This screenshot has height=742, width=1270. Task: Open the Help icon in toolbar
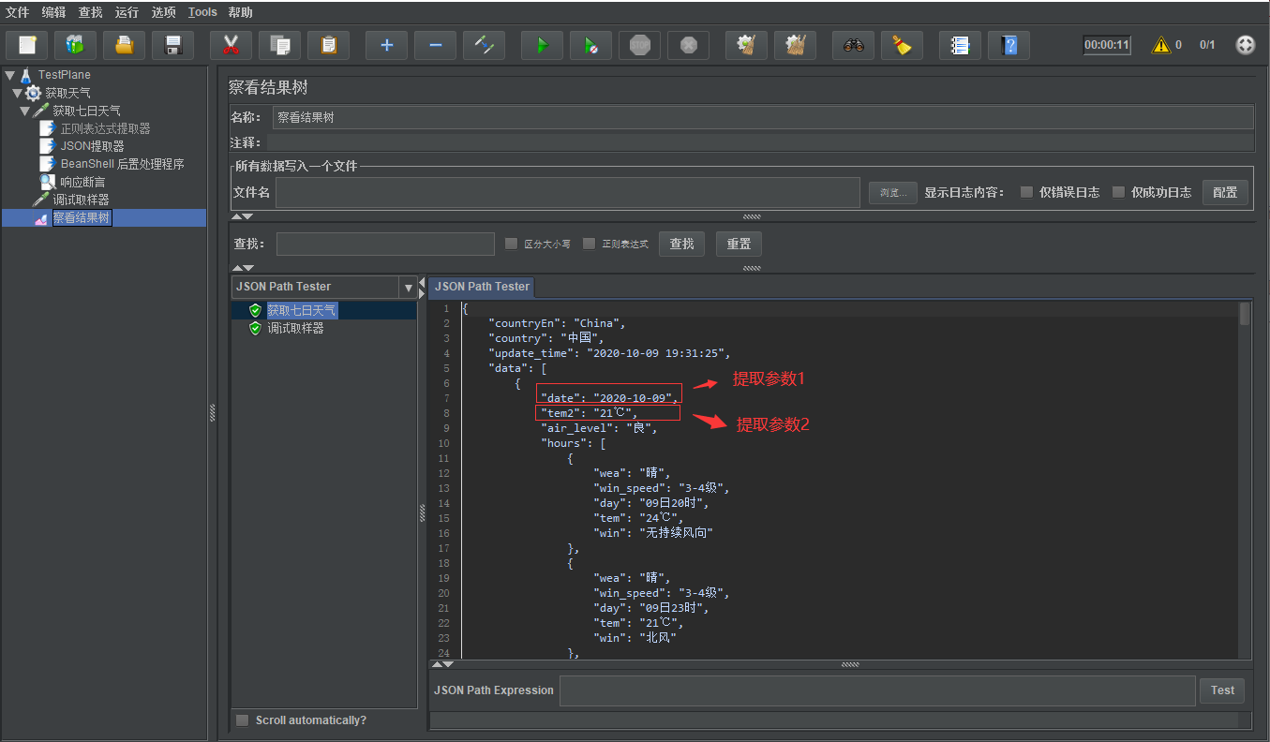click(1009, 45)
